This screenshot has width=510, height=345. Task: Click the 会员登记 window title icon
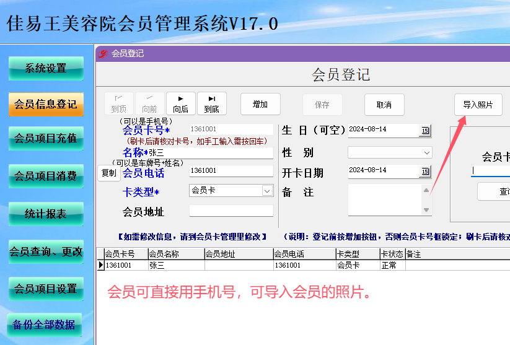[x=103, y=54]
